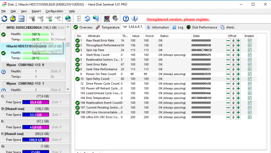The height and width of the screenshot is (153, 271).
Task: Click the speaker sound icon in toolbar
Action: [x=115, y=19]
